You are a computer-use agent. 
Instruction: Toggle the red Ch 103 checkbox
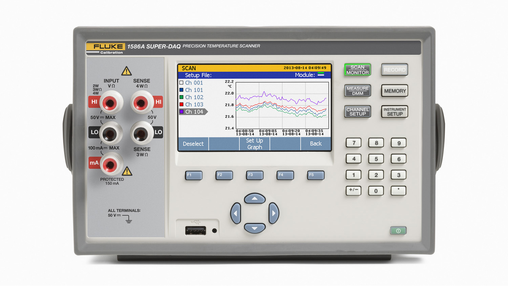(182, 104)
